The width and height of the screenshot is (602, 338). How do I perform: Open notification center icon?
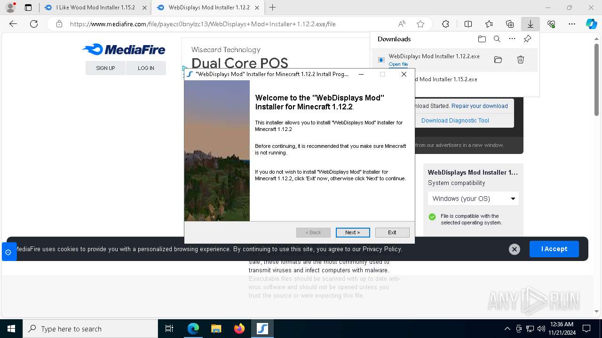(x=586, y=329)
